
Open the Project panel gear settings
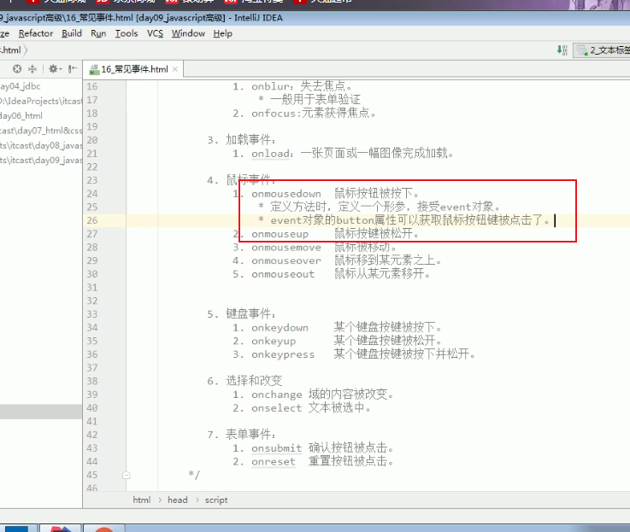point(55,69)
